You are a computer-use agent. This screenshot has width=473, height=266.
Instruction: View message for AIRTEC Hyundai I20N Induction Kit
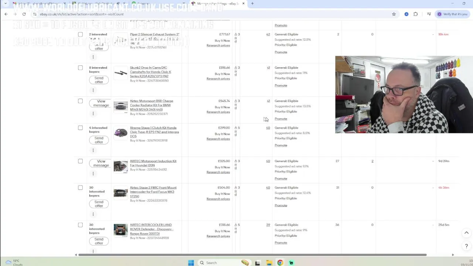point(101,163)
